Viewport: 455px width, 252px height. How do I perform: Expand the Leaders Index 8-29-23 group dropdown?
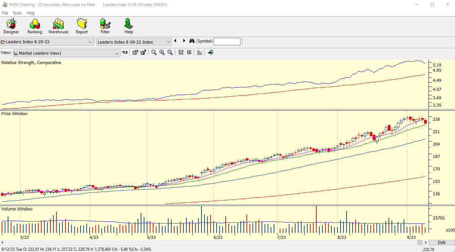(x=90, y=42)
